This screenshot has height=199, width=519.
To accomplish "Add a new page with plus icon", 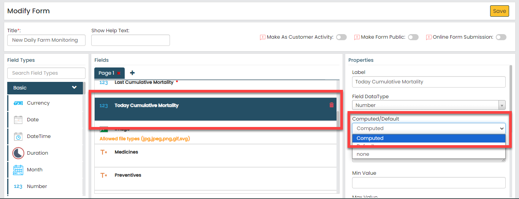I will [x=132, y=73].
